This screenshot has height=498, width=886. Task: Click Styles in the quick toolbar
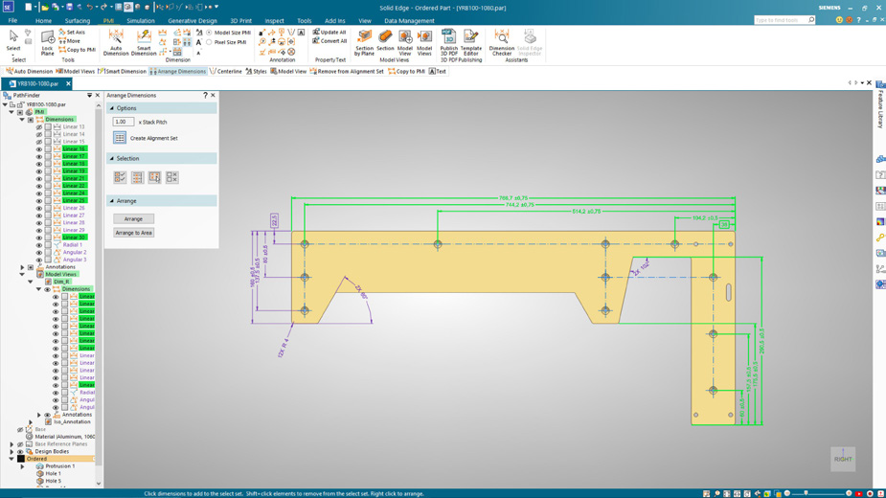click(x=256, y=71)
